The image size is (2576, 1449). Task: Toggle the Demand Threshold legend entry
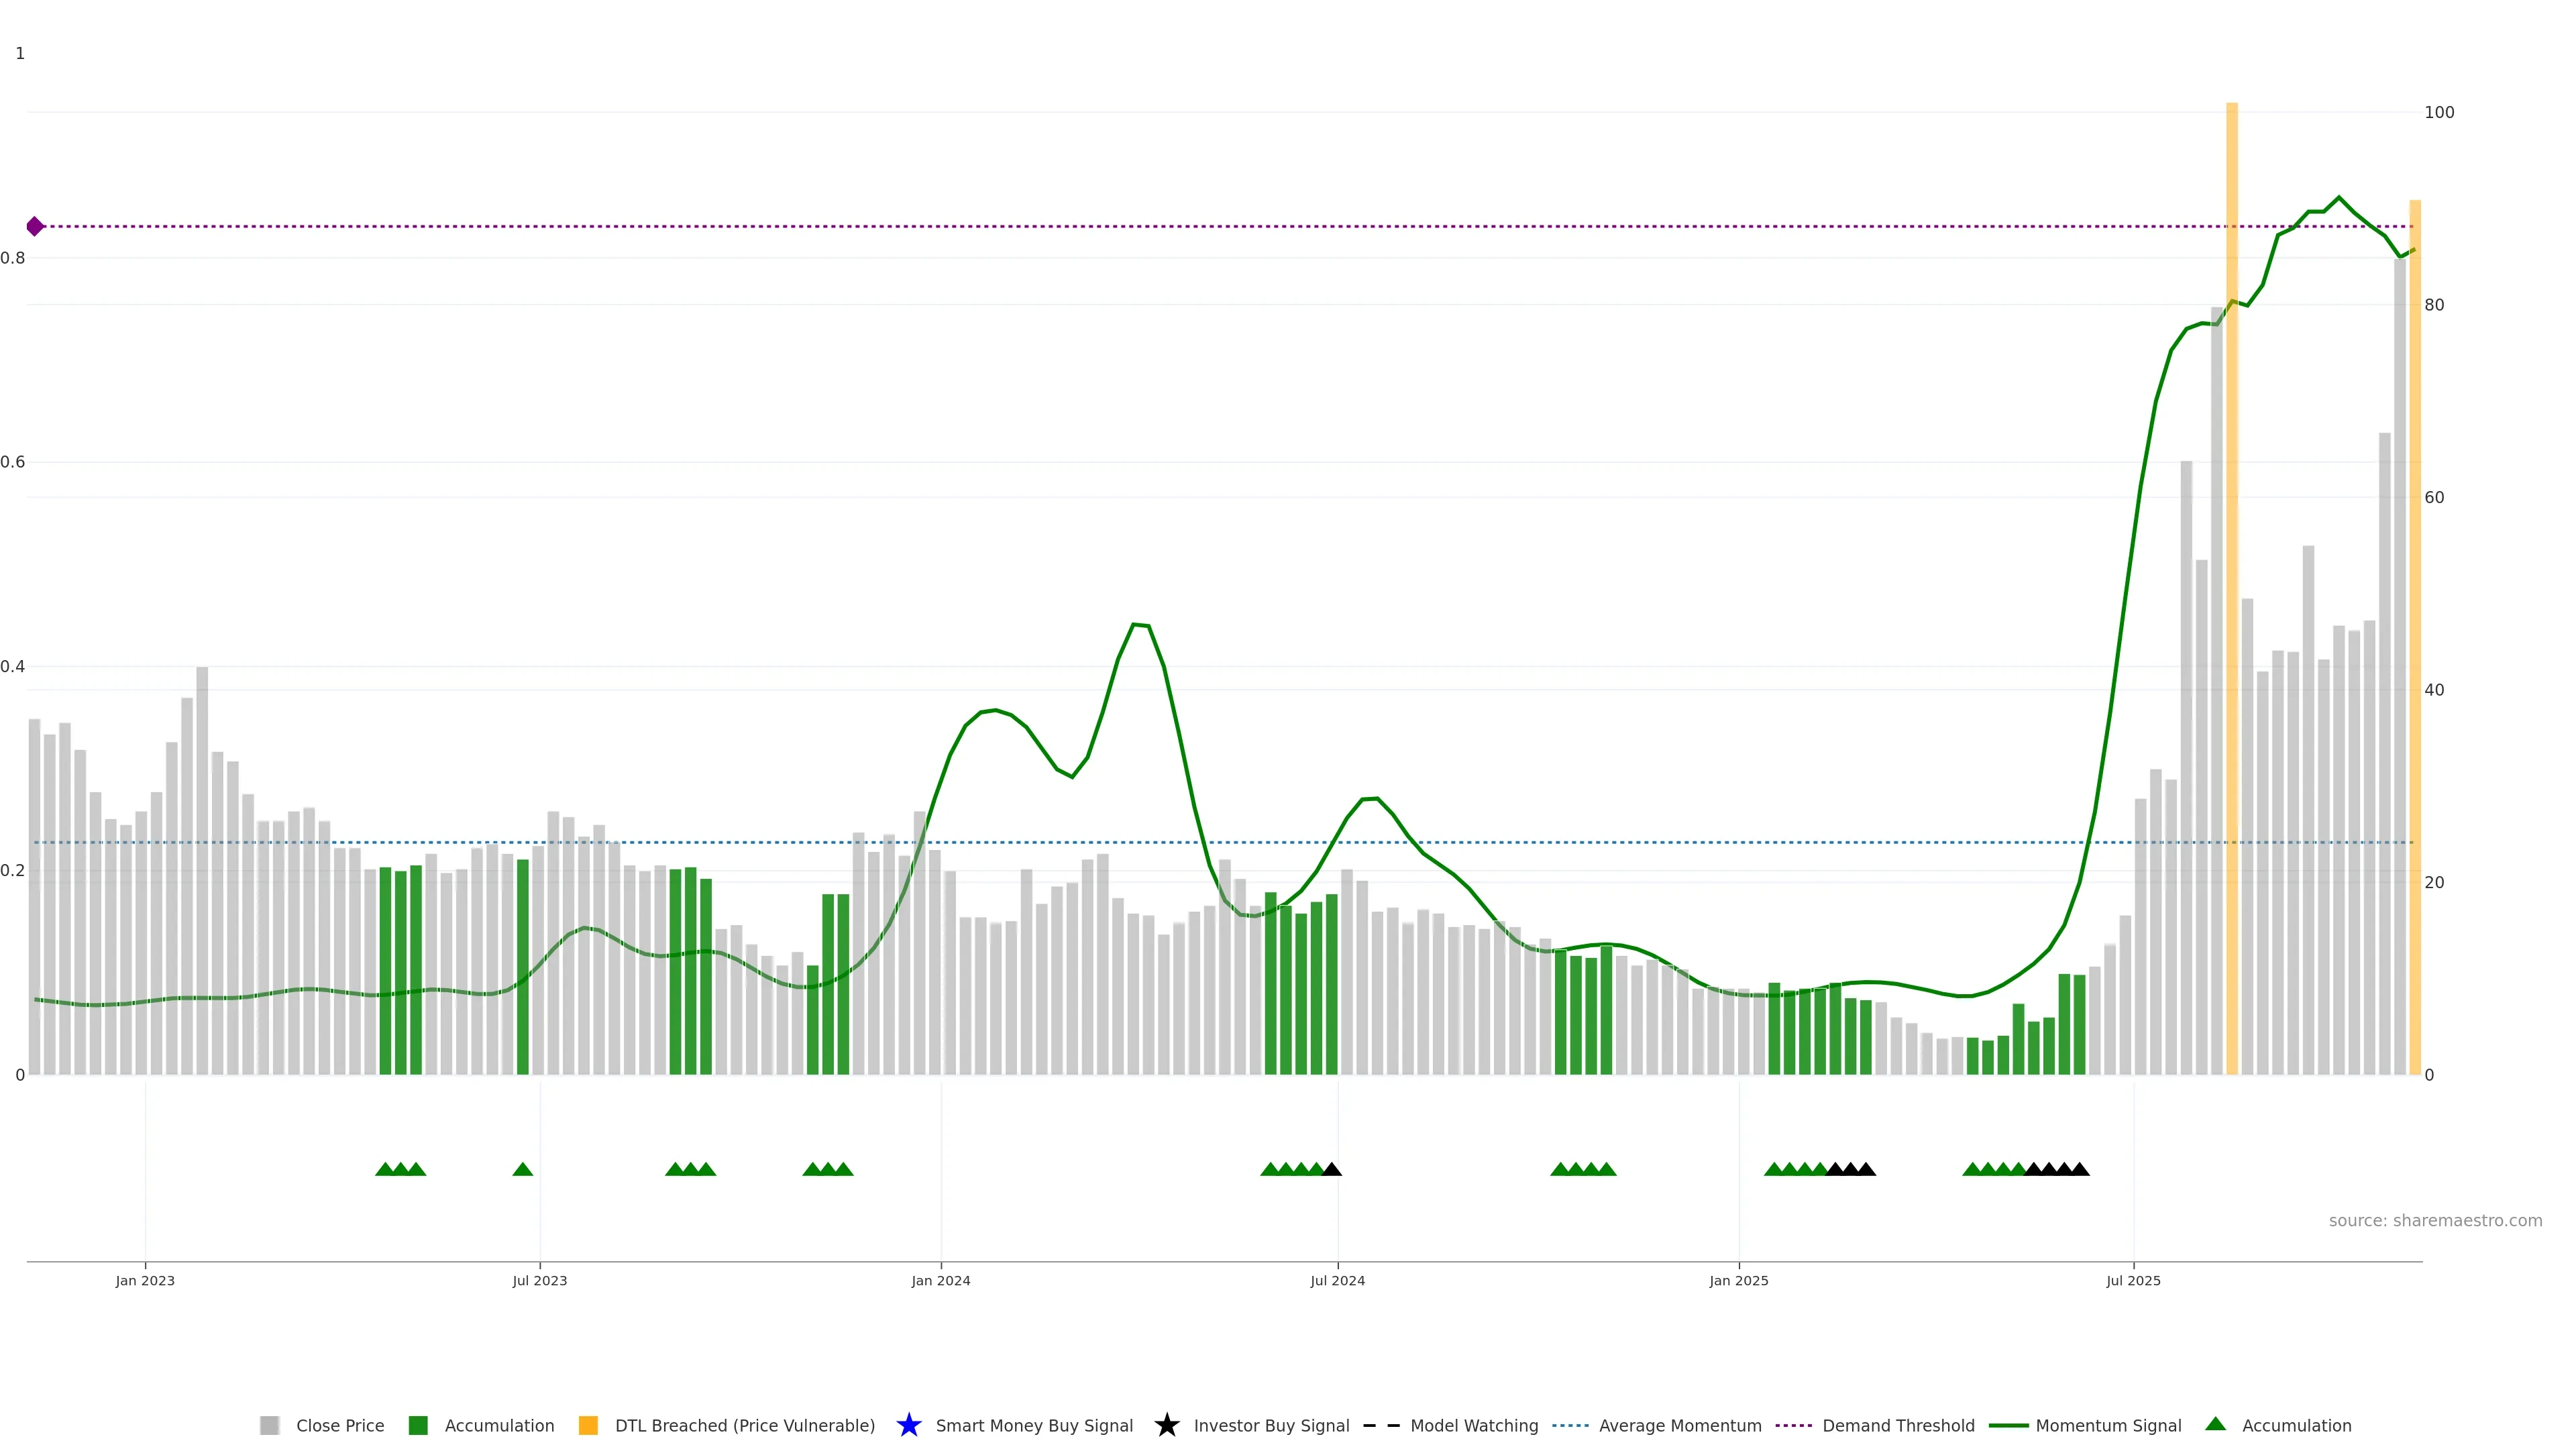click(1898, 1425)
